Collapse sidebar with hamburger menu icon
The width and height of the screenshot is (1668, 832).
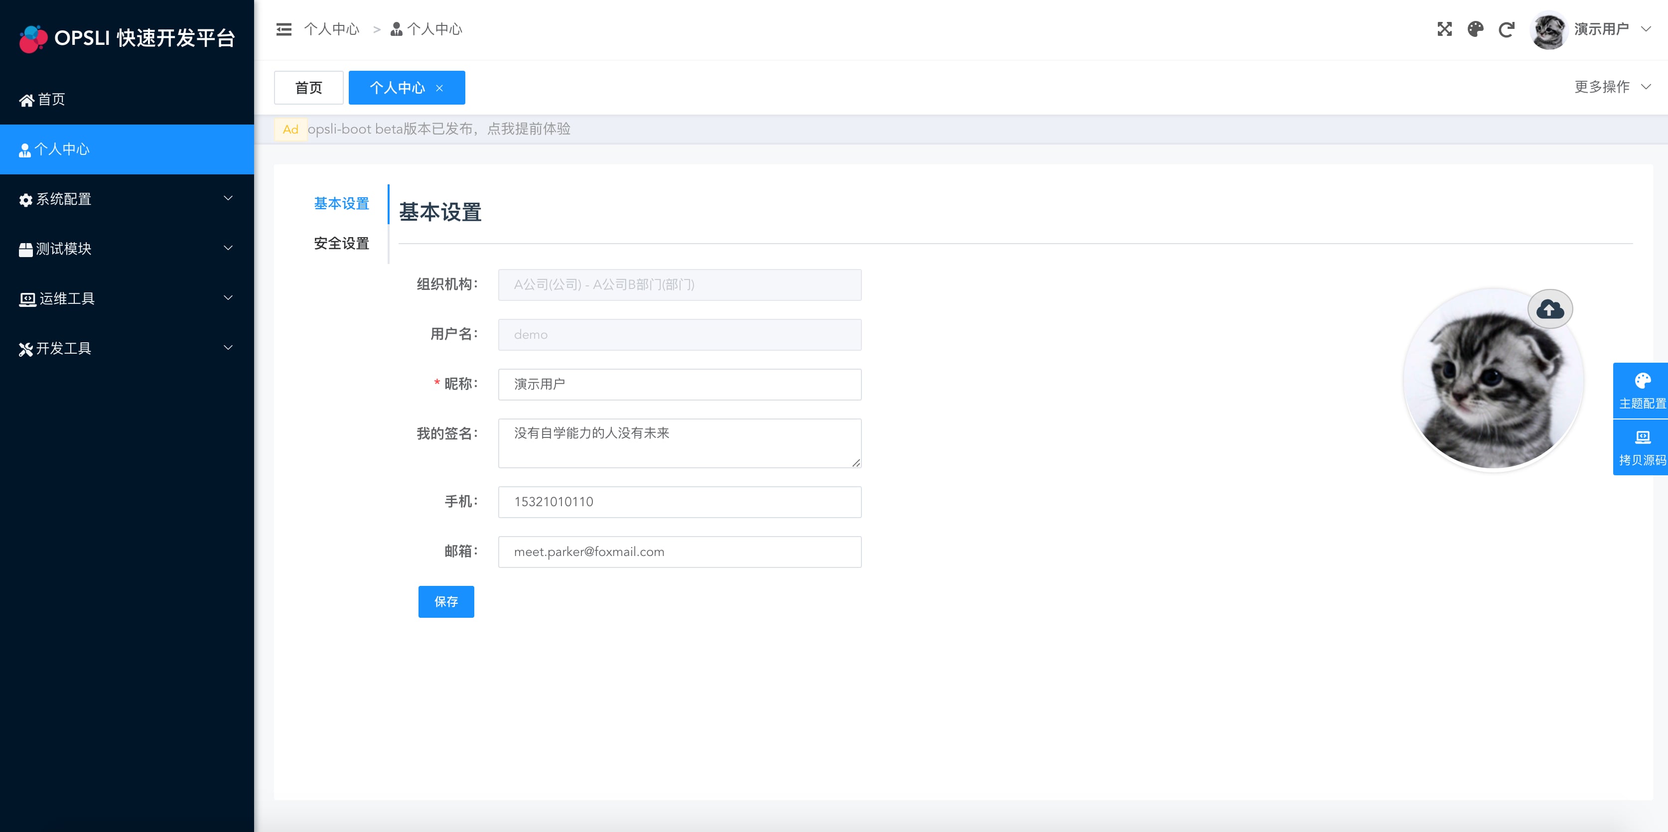tap(283, 29)
